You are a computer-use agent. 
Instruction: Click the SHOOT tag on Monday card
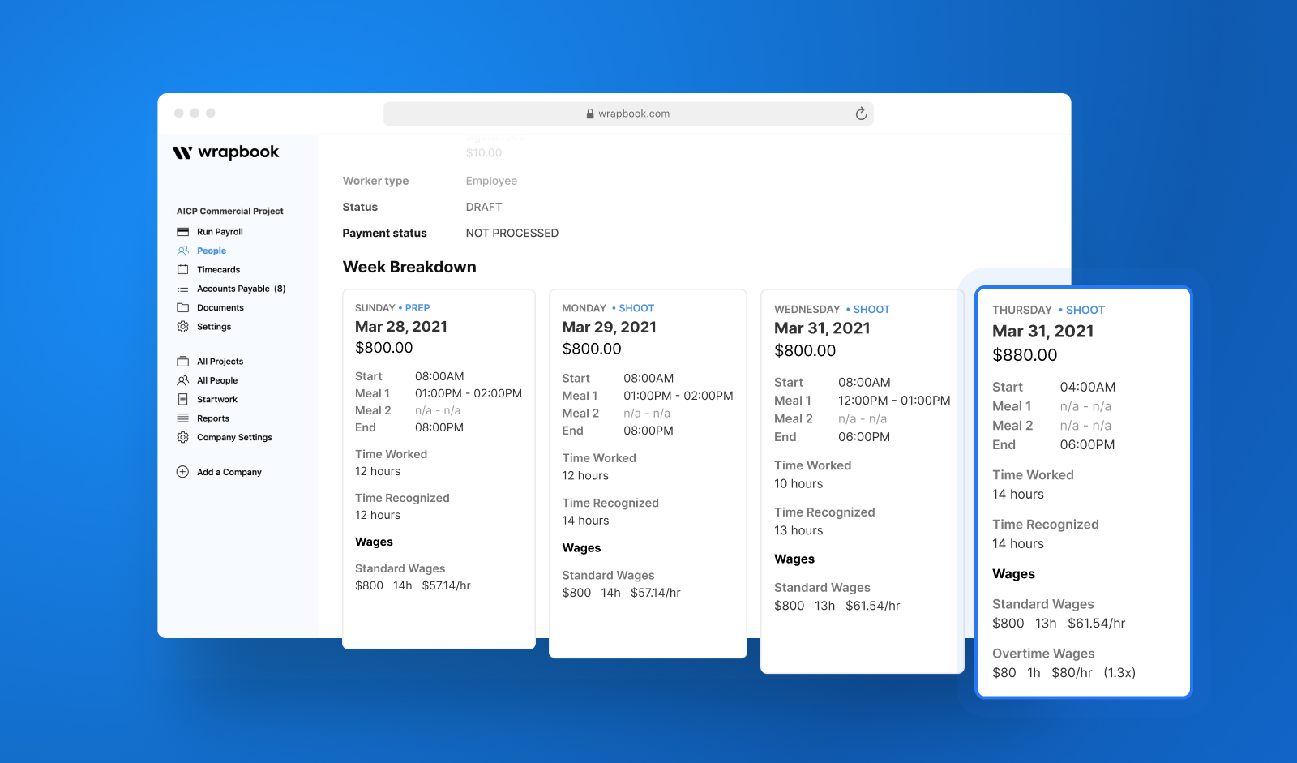coord(636,308)
